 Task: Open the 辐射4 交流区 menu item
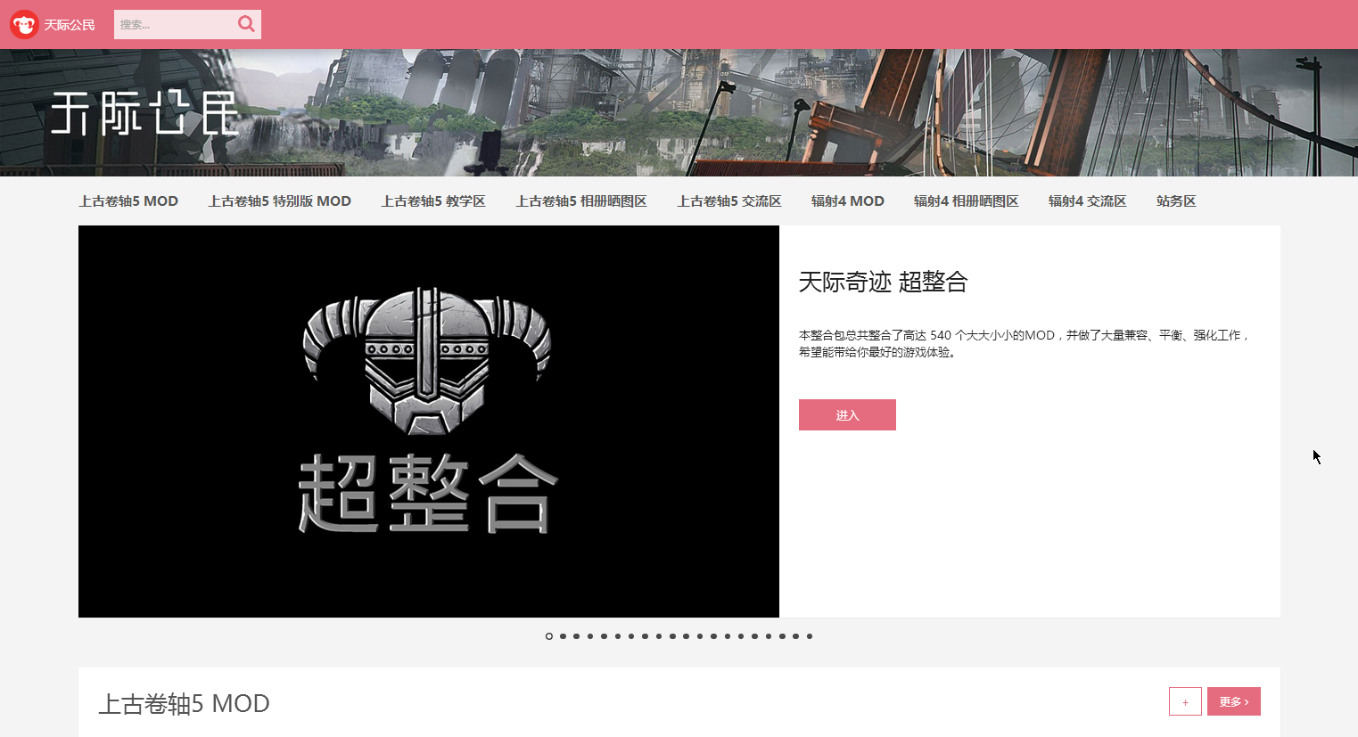1088,201
